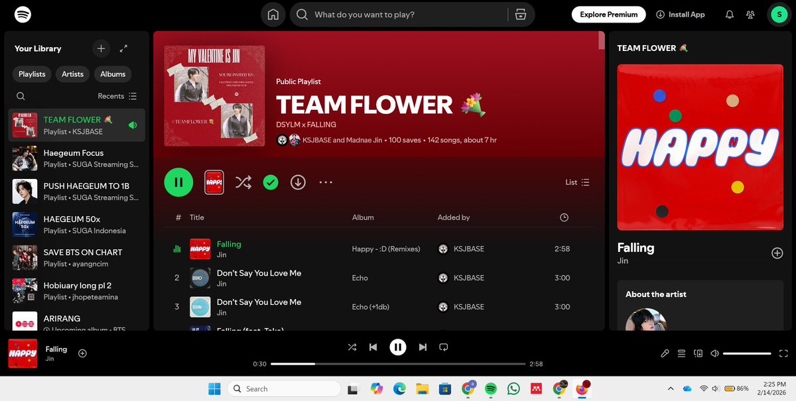Click the Windows taskbar Search box
This screenshot has height=401, width=796.
[285, 388]
